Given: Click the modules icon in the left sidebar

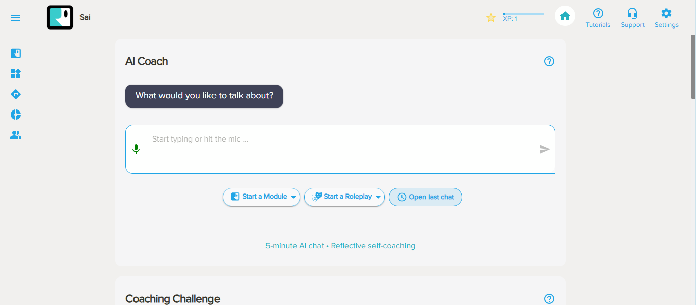Looking at the screenshot, I should coord(16,53).
